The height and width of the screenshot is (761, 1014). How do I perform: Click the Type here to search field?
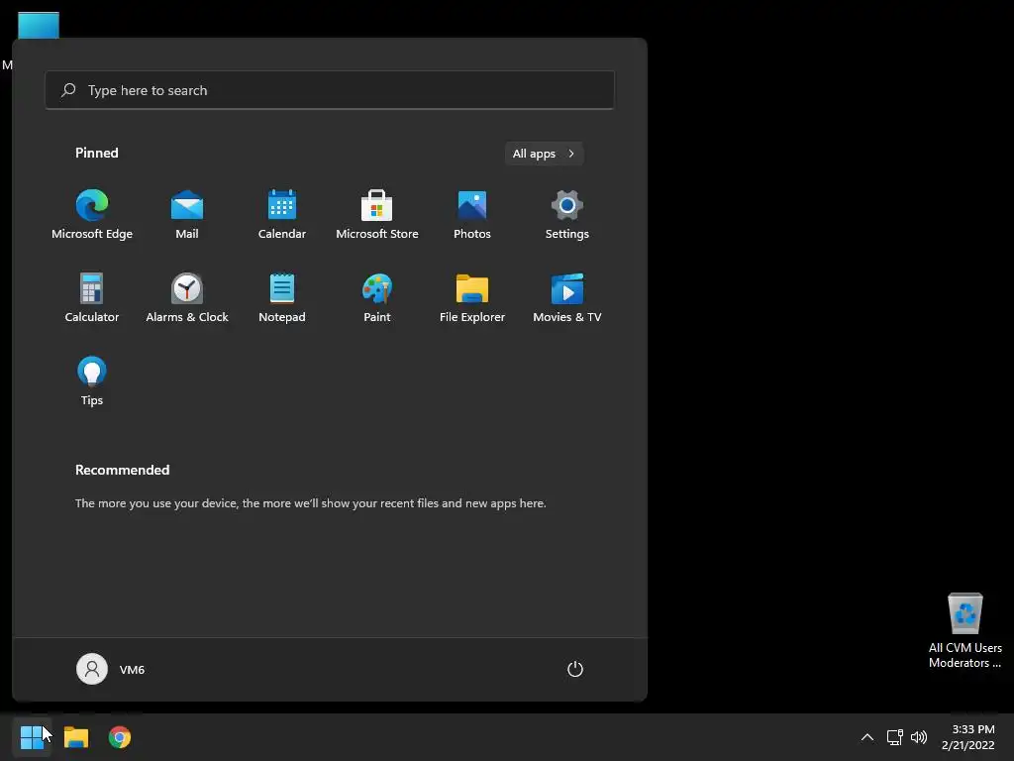coord(330,90)
